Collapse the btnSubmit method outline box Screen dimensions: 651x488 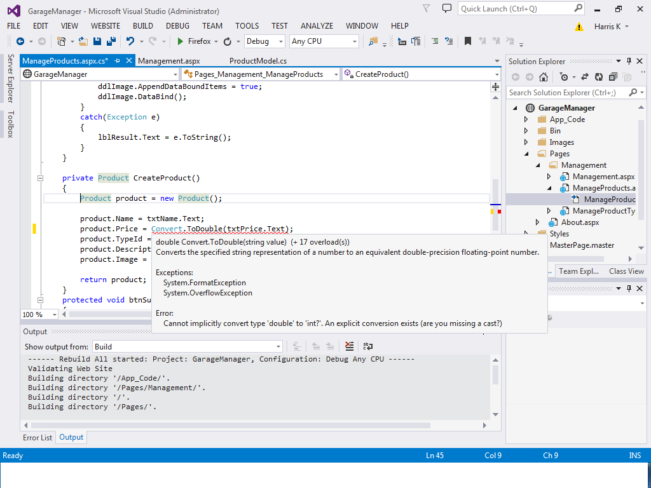point(40,300)
